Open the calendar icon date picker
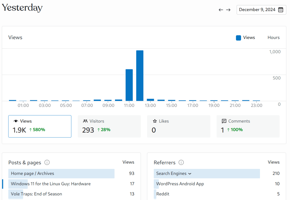This screenshot has width=290, height=200. [x=280, y=10]
